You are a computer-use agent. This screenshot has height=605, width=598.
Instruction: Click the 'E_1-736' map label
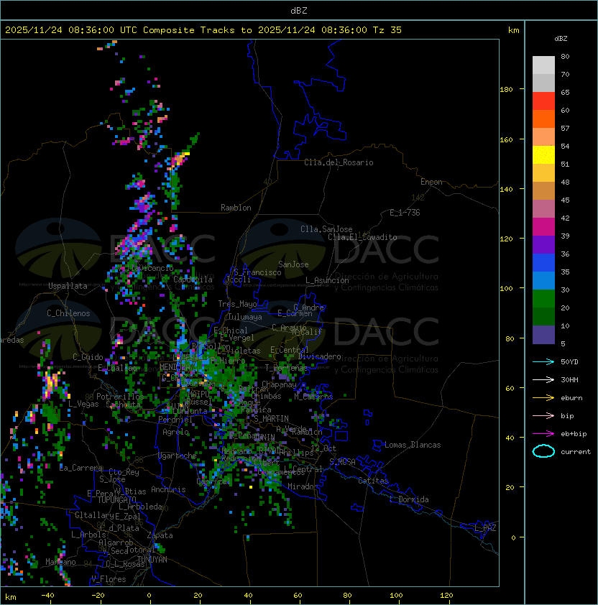click(405, 213)
